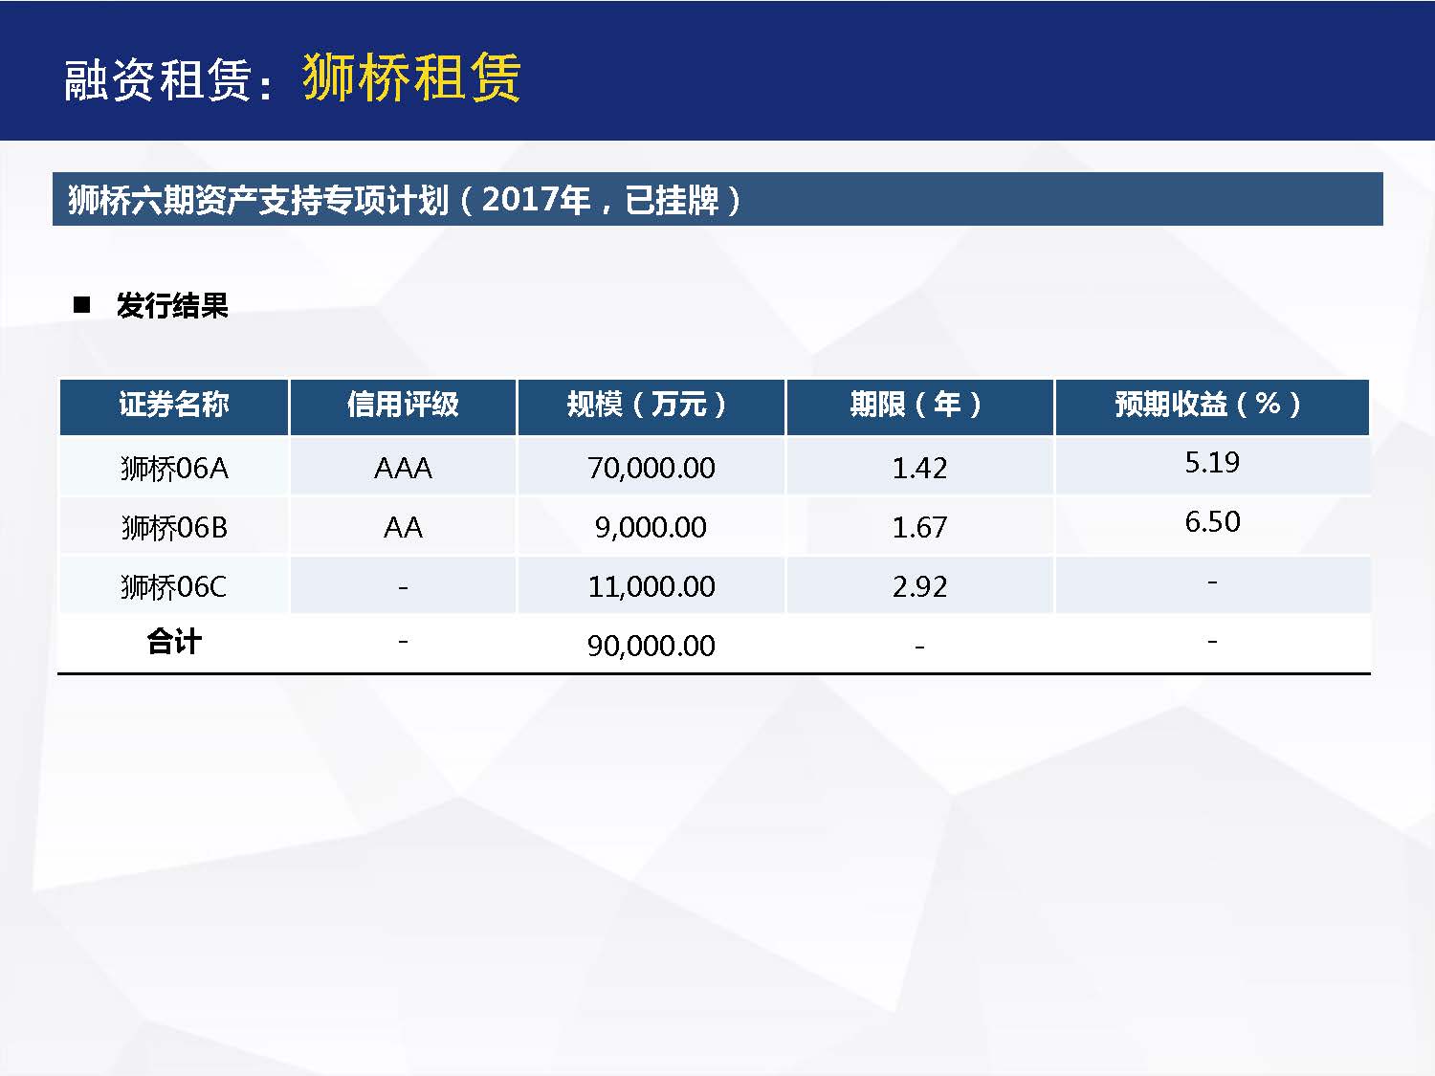Click the square bullet before 发行结果
1435x1076 pixels.
click(x=81, y=306)
